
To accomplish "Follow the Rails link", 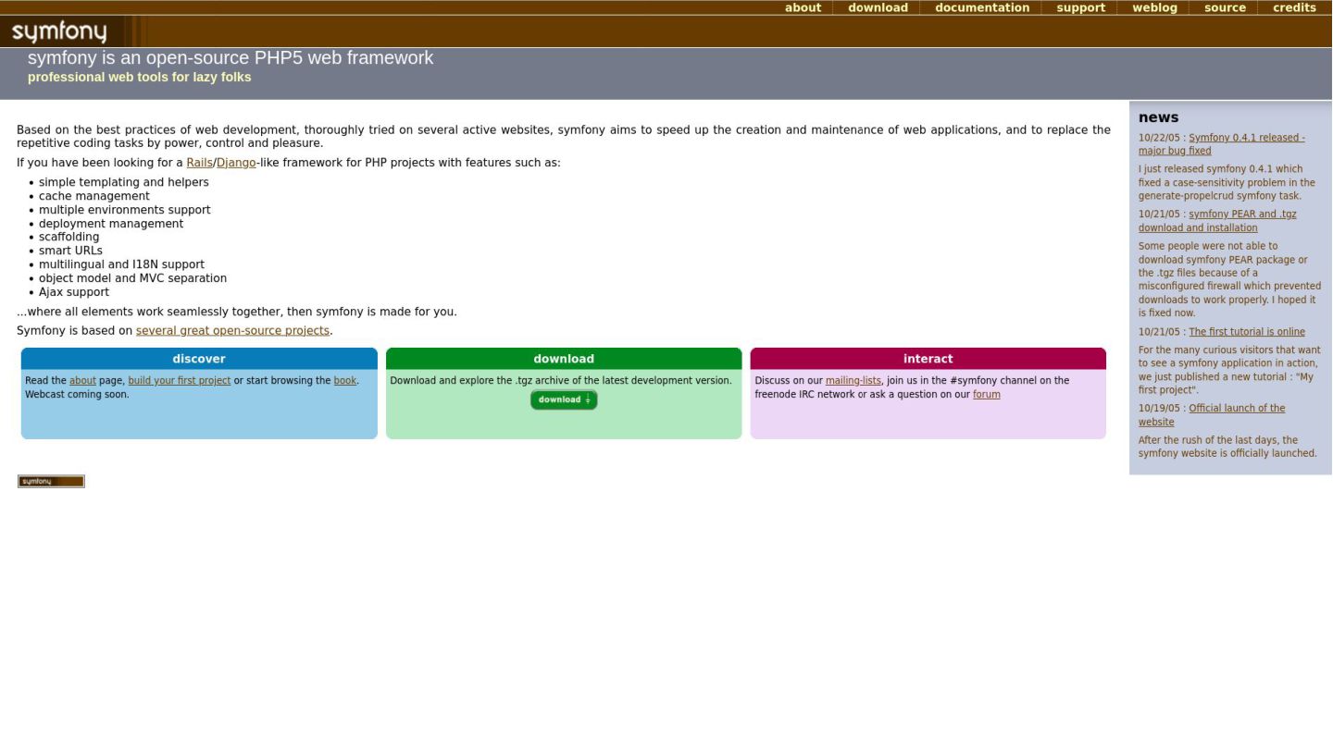I will click(x=199, y=163).
